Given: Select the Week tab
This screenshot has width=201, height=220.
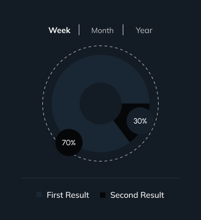Looking at the screenshot, I should point(59,30).
